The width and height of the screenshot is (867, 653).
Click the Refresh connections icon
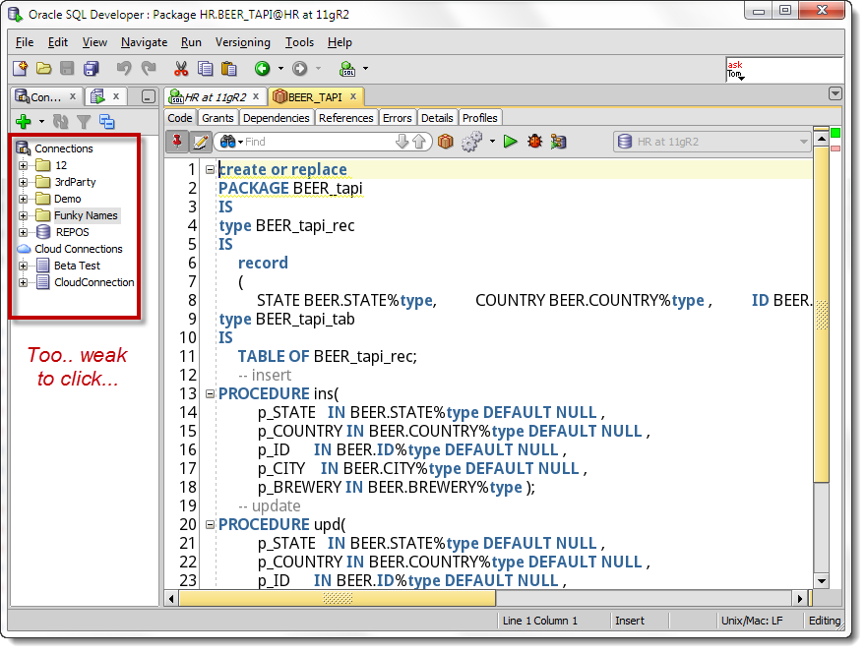[x=60, y=121]
